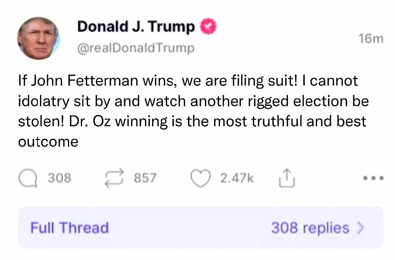Open the share upload icon
The width and height of the screenshot is (395, 260).
pyautogui.click(x=286, y=178)
